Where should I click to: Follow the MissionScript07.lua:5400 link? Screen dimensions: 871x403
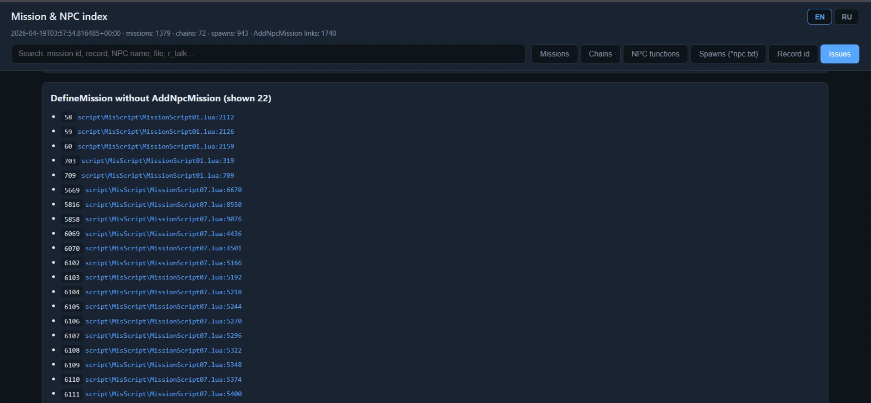point(163,394)
